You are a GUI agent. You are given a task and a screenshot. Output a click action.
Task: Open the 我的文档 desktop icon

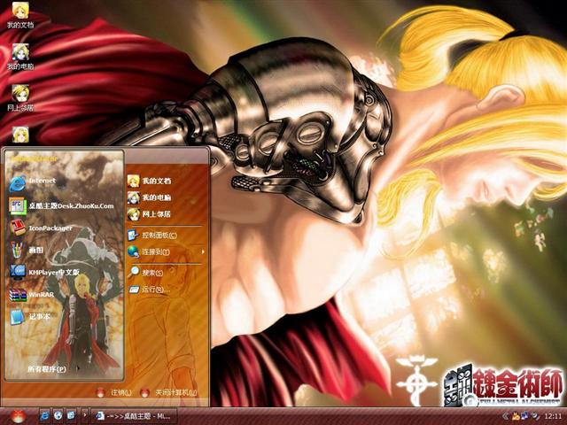pyautogui.click(x=20, y=15)
